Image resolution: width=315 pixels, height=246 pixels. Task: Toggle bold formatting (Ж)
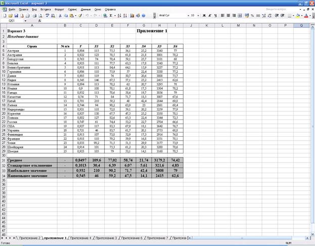coord(204,16)
